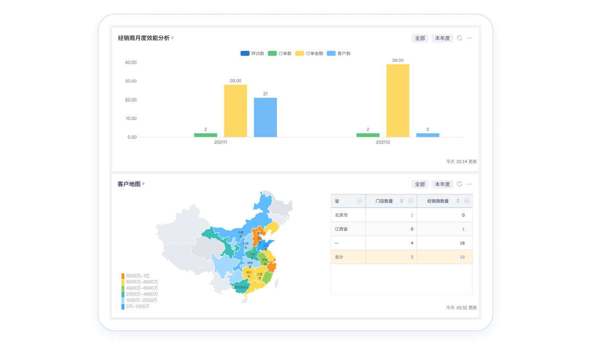This screenshot has height=345, width=591.
Task: Refresh the 经销商月度效能分析 chart
Action: (460, 38)
